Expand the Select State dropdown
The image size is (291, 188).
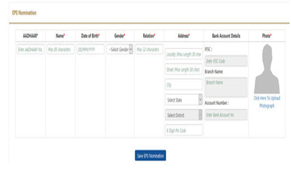(184, 100)
